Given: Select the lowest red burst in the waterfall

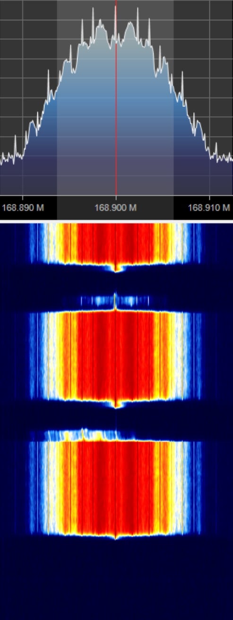Looking at the screenshot, I should [x=116, y=487].
